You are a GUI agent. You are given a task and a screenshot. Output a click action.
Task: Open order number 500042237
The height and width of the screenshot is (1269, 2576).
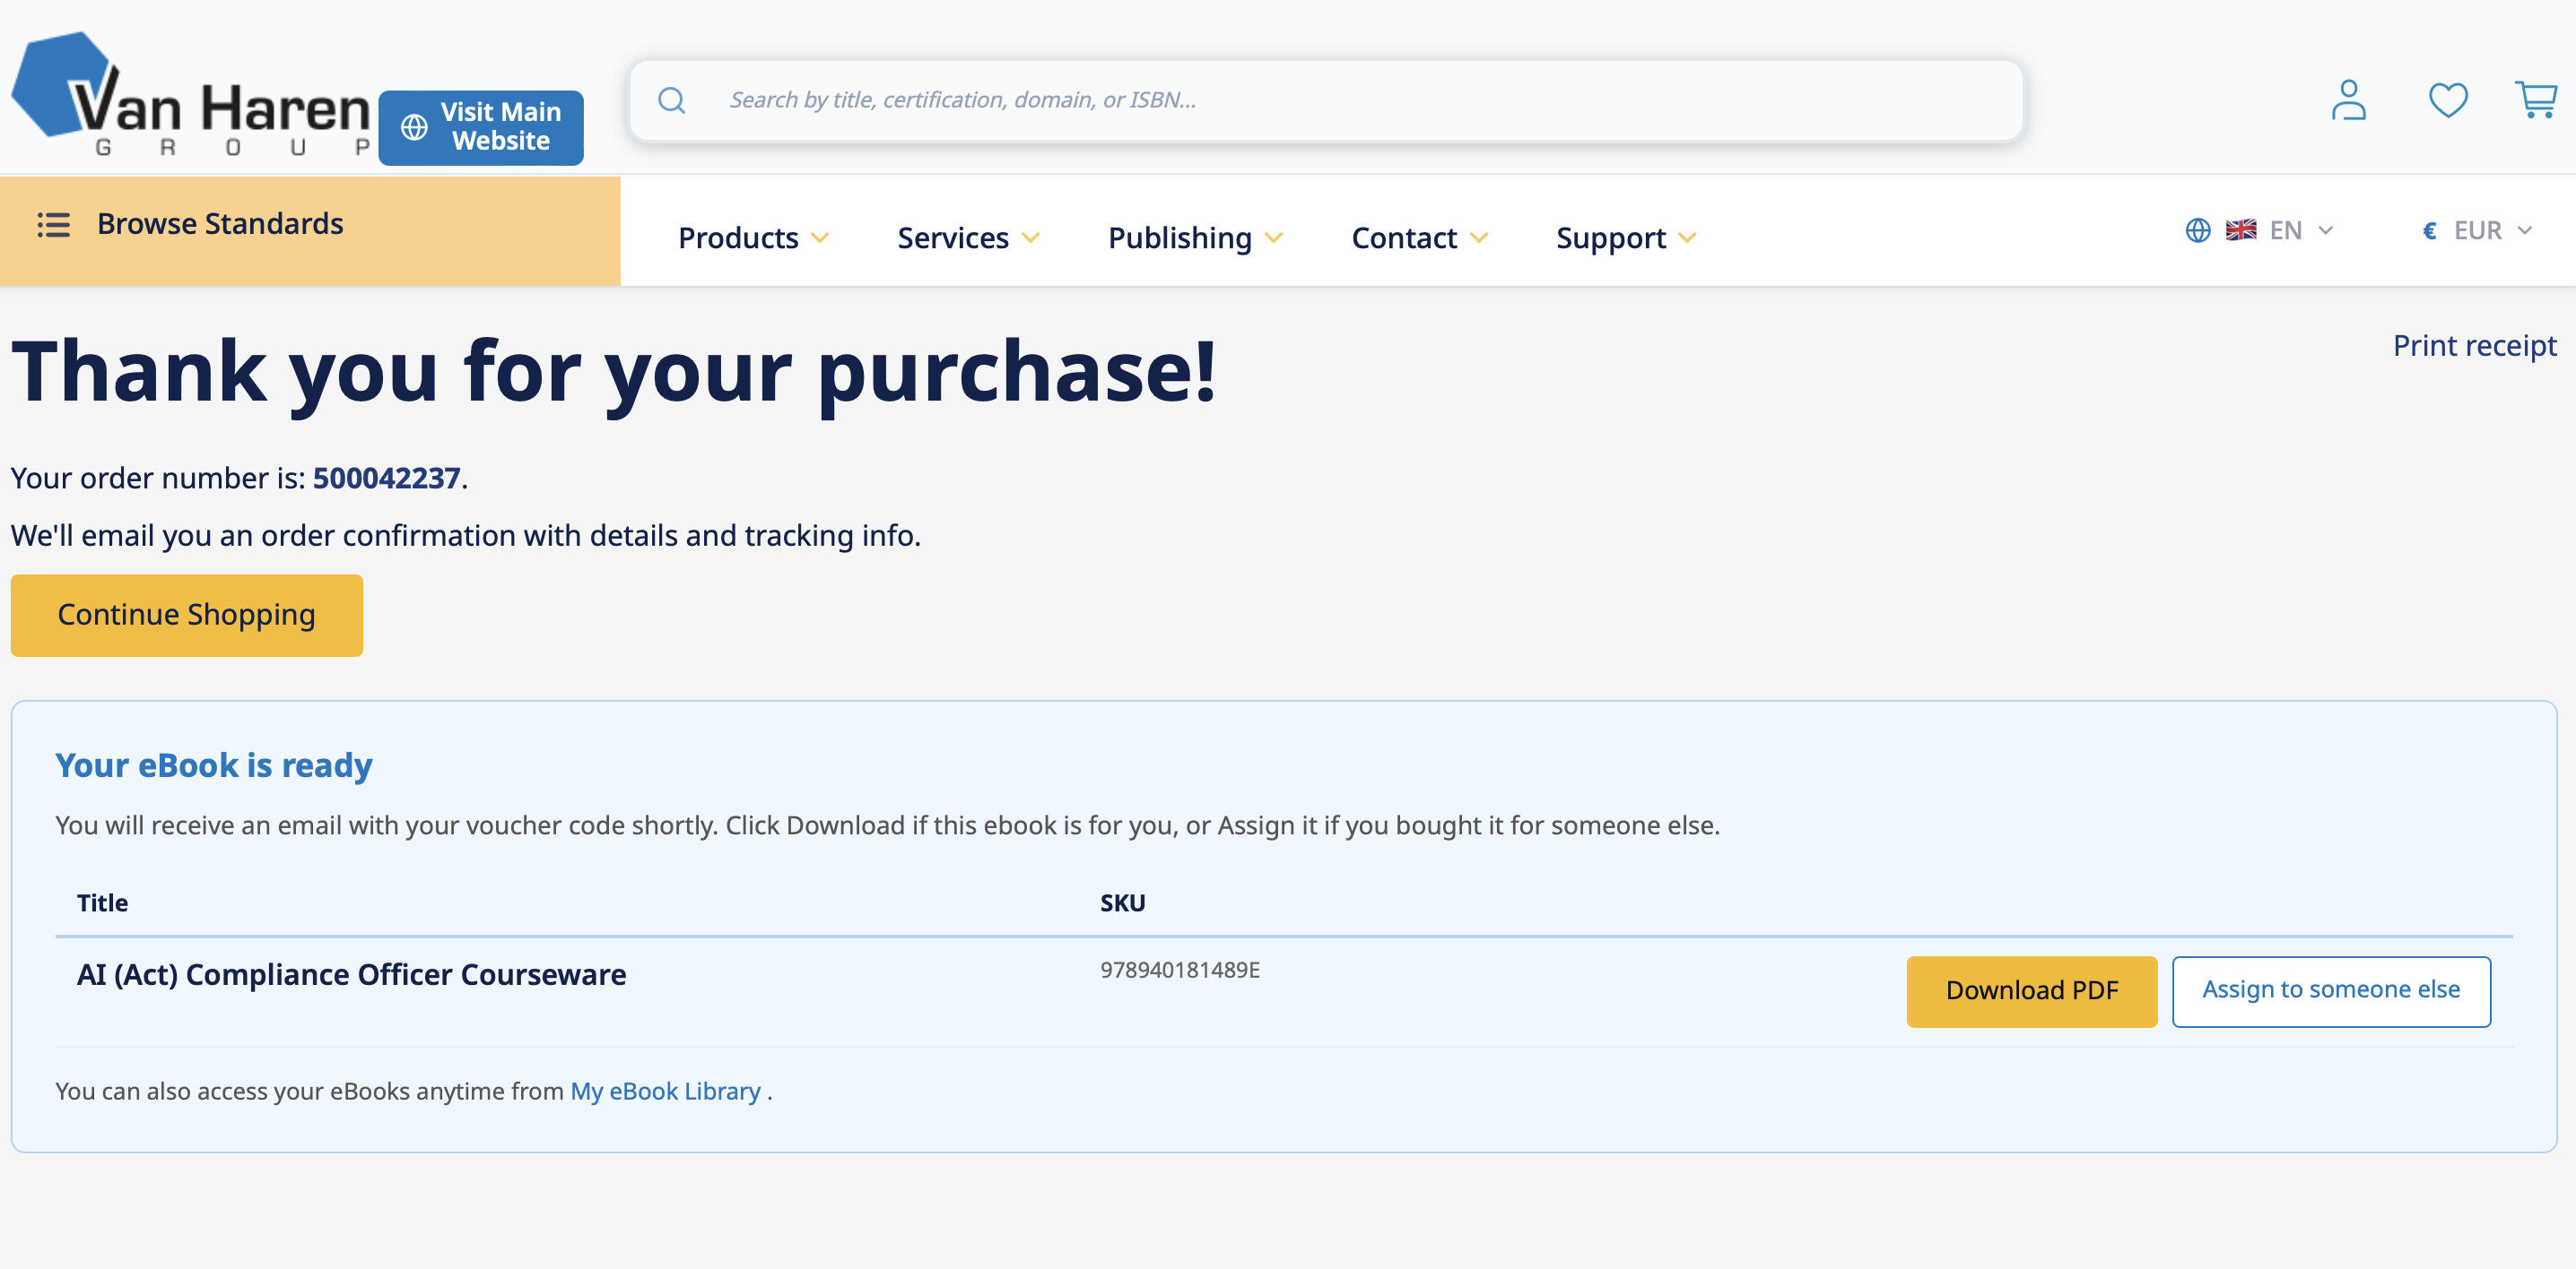point(386,478)
